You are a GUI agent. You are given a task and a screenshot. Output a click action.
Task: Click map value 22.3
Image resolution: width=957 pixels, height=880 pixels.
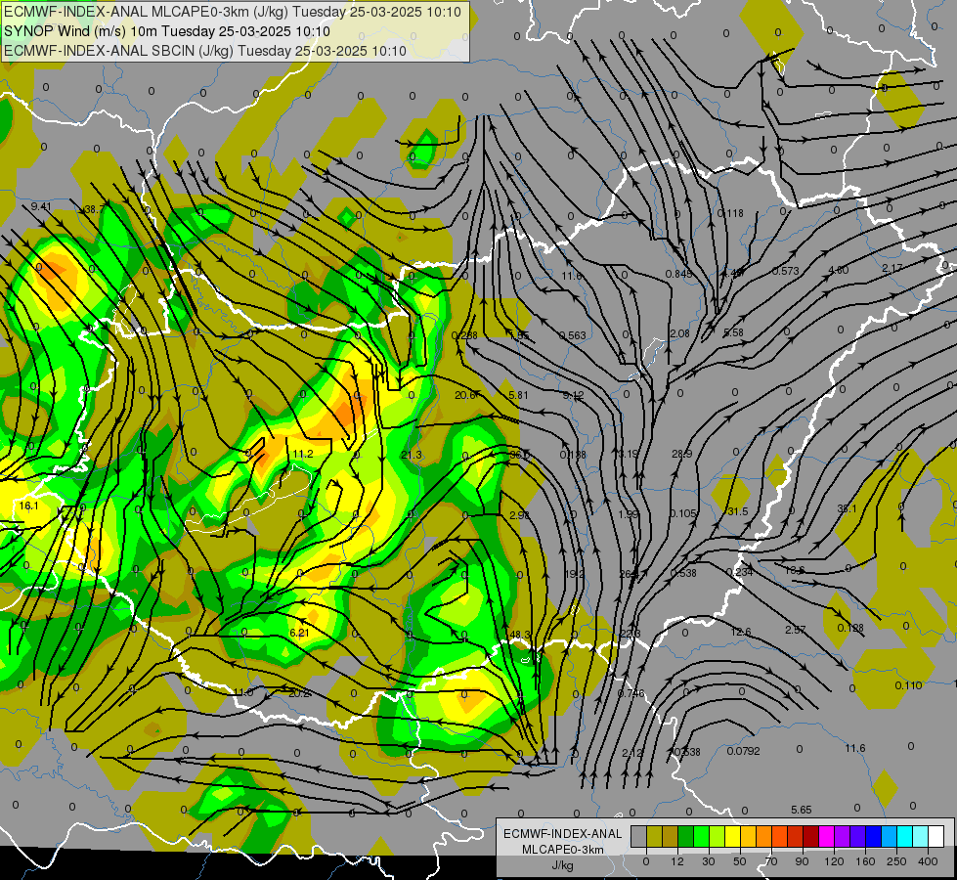pyautogui.click(x=630, y=634)
